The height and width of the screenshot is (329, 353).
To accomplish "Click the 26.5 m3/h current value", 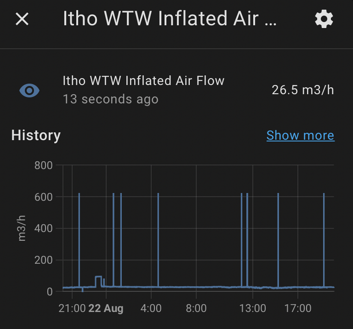I will (x=302, y=90).
